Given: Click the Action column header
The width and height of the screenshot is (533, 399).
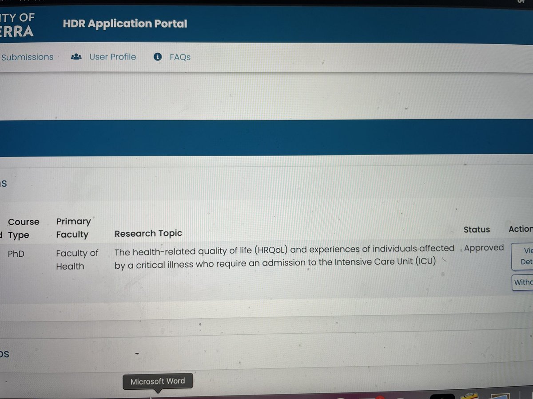Looking at the screenshot, I should pos(521,229).
